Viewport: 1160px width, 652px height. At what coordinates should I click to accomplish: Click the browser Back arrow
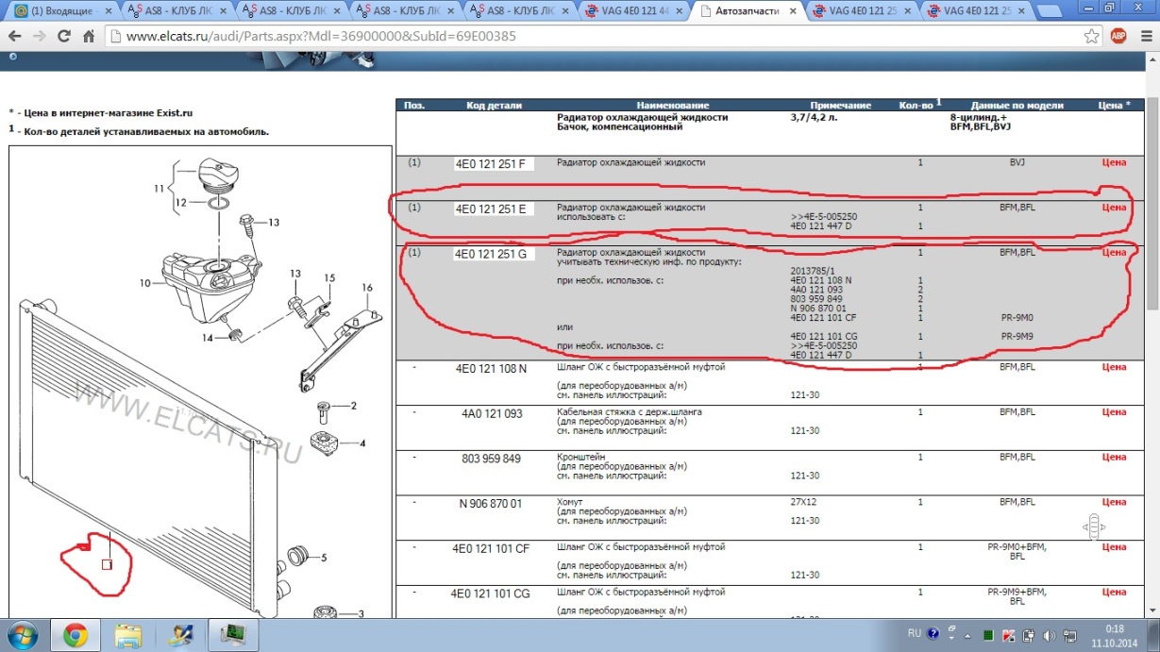(13, 37)
